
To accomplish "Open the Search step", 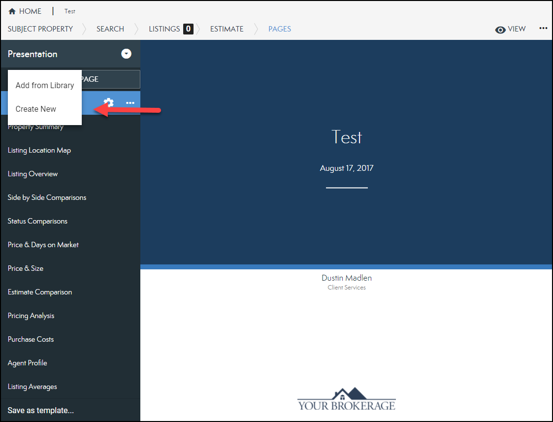I will pos(110,29).
